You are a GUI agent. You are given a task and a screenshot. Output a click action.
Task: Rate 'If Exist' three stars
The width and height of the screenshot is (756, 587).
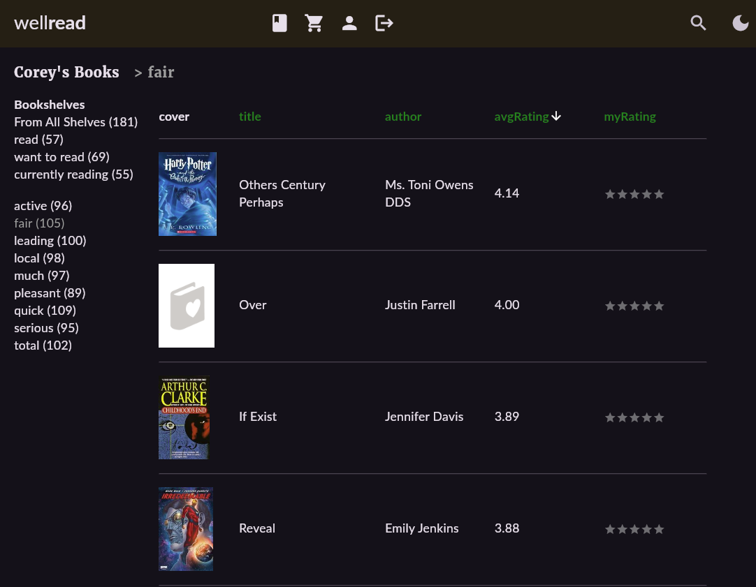click(x=634, y=417)
